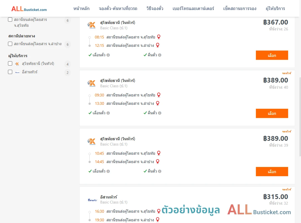
Task: Tick สุโขทัยธานี (วินทัวร์) operator checkbox
Action: [10, 64]
